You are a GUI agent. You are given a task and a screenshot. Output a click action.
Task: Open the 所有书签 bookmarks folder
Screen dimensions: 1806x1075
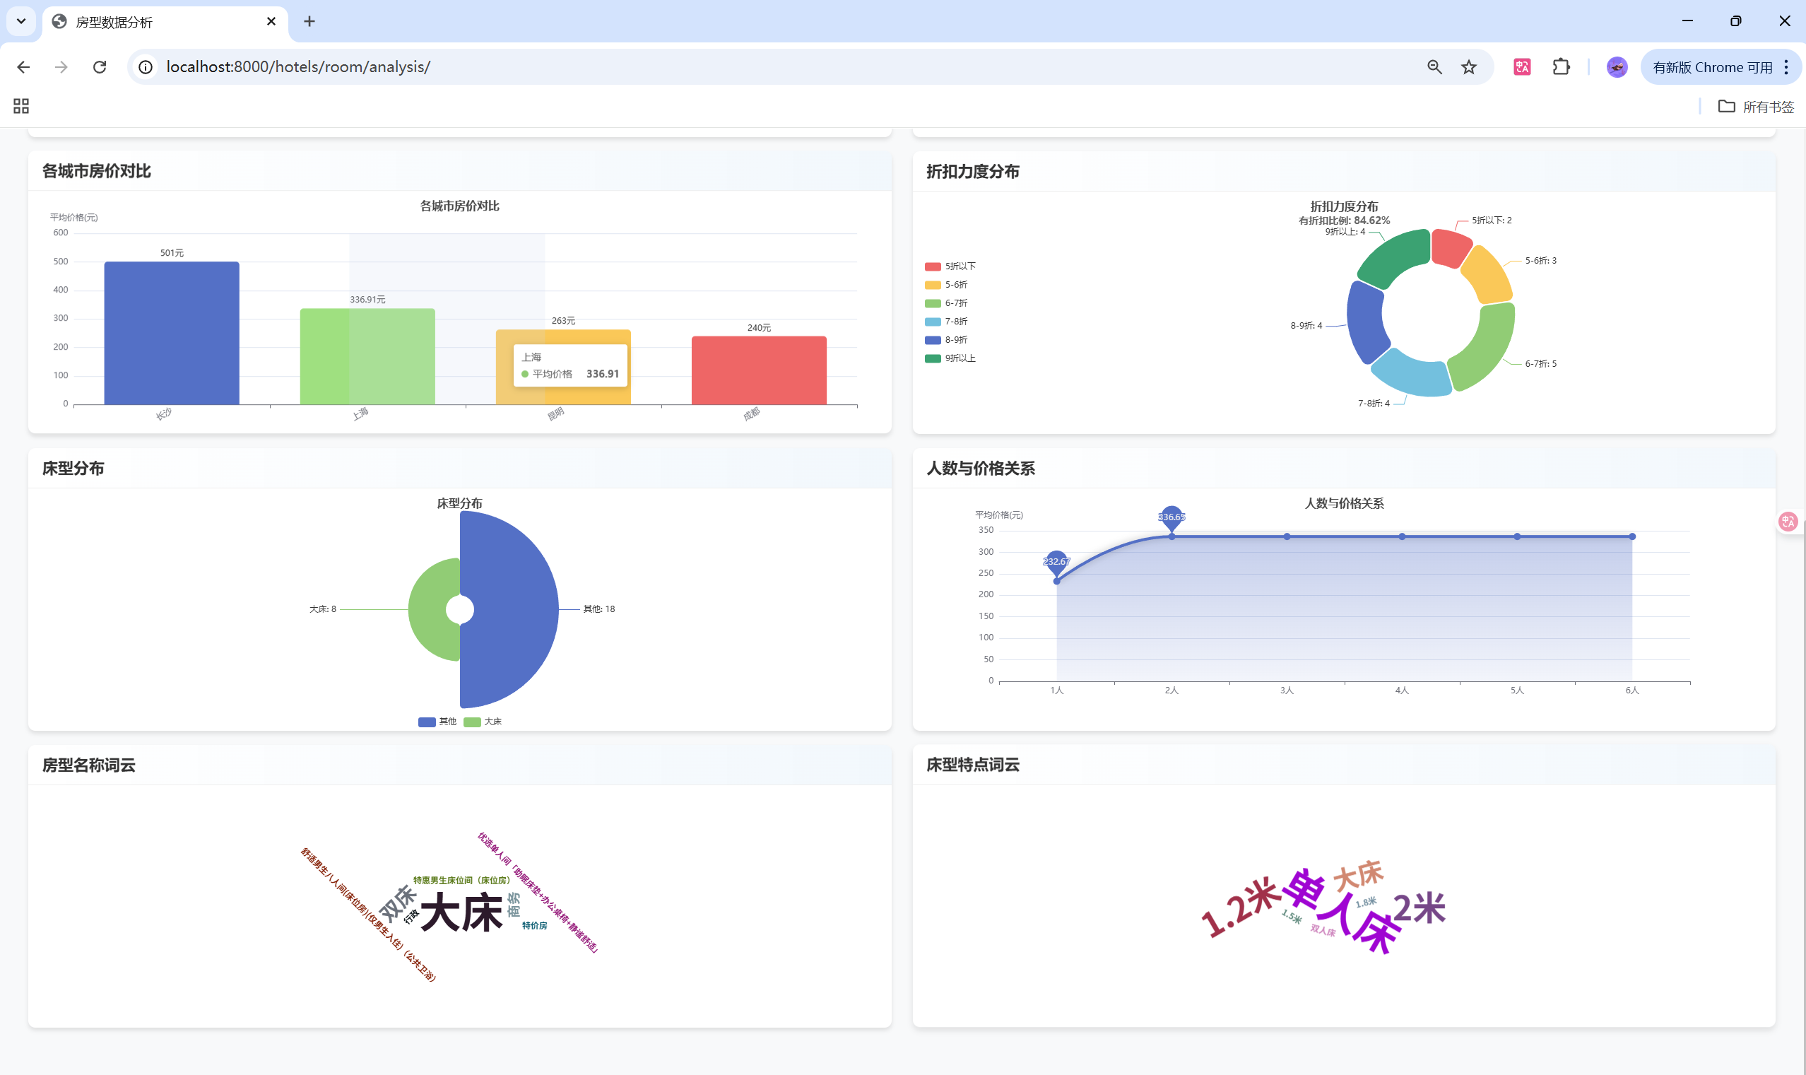click(x=1756, y=107)
